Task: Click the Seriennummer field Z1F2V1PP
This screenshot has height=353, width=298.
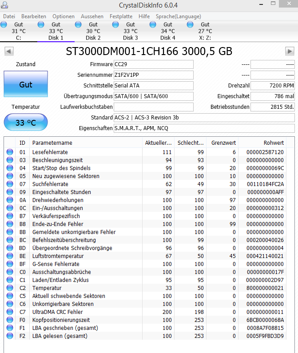Action: click(x=154, y=75)
